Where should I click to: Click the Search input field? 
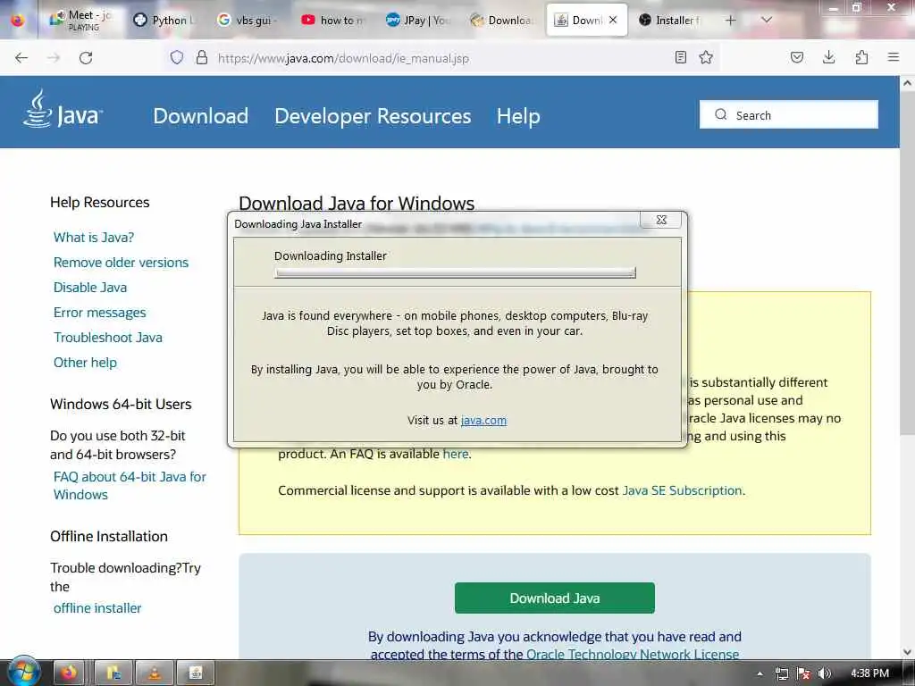[789, 114]
